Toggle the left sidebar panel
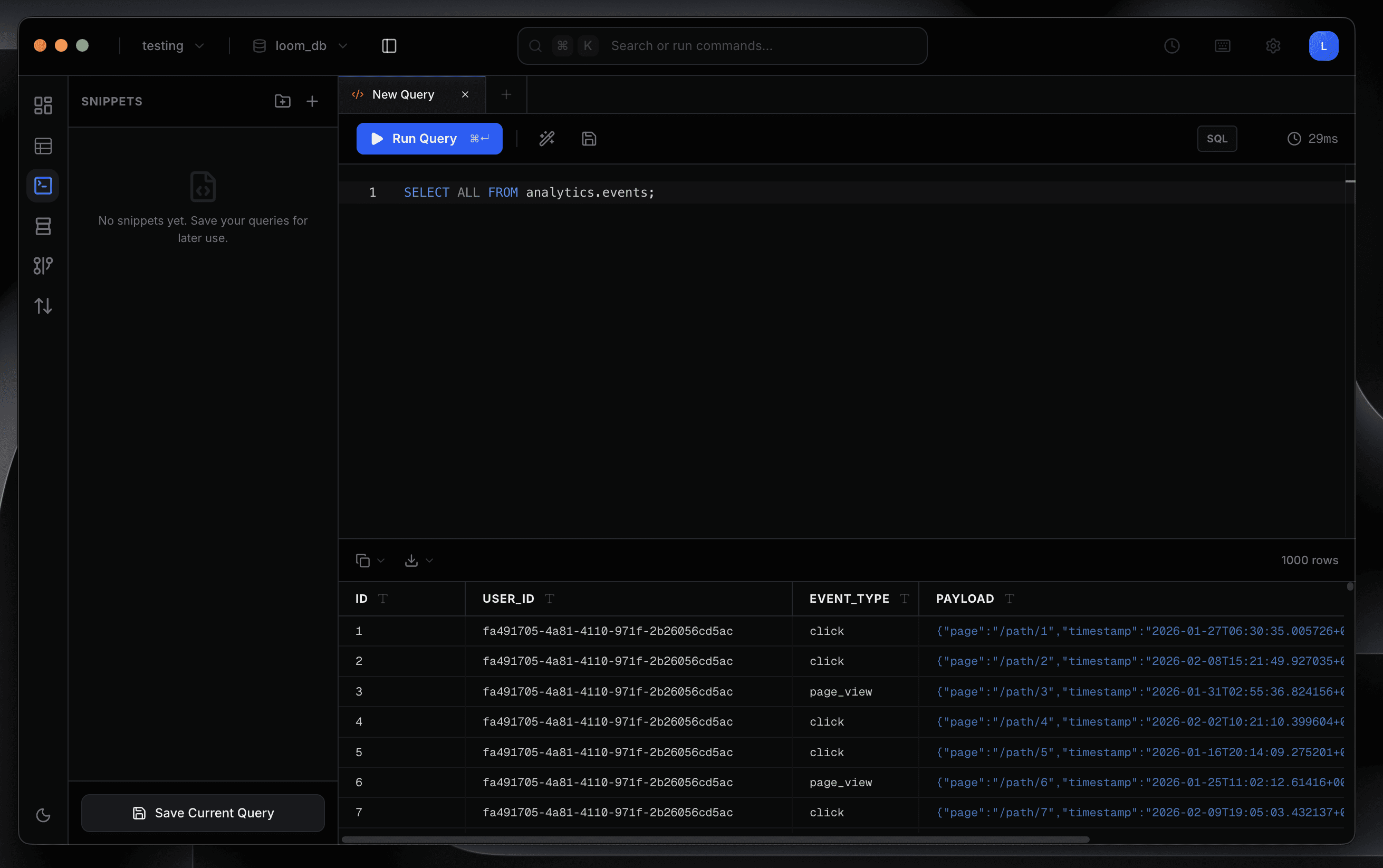Image resolution: width=1383 pixels, height=868 pixels. 389,45
